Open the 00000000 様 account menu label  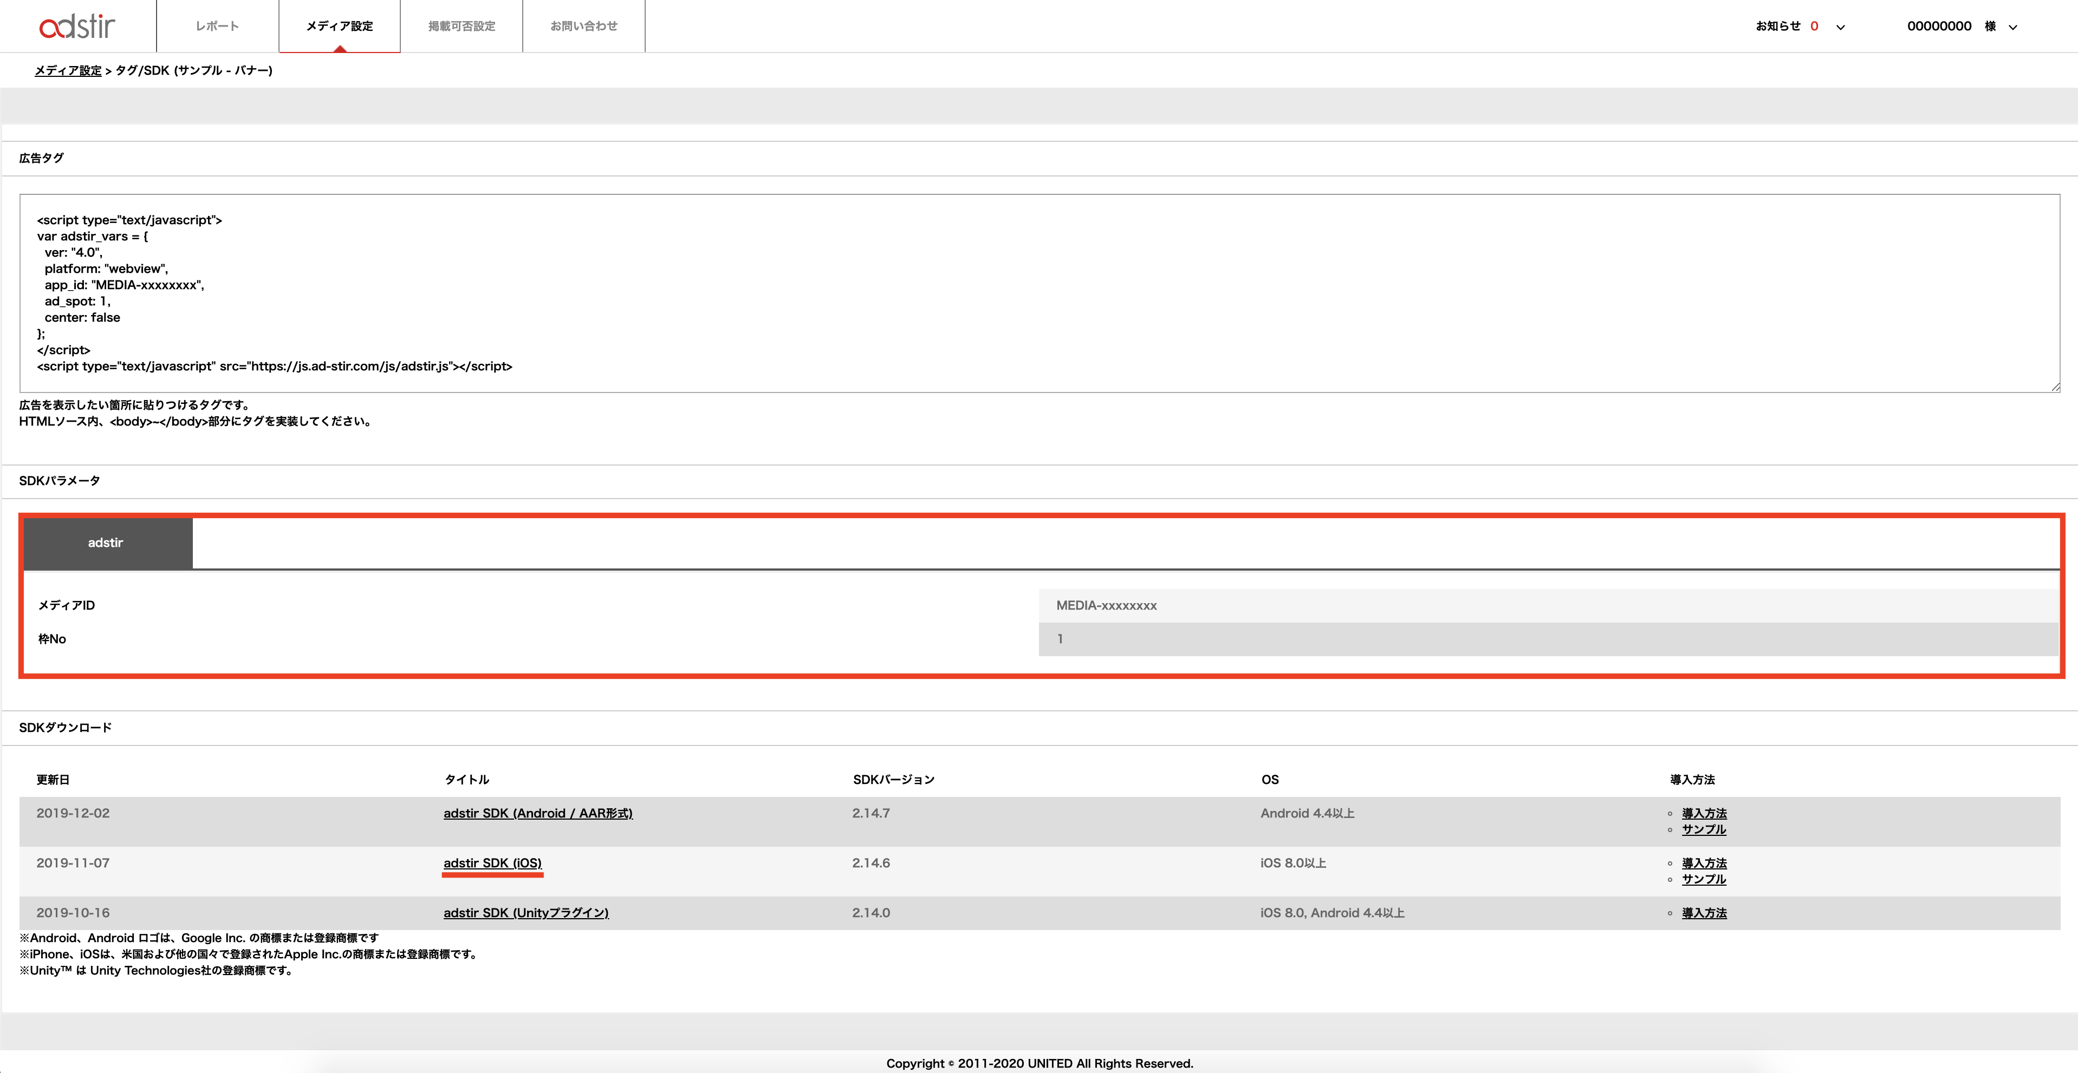click(1951, 26)
